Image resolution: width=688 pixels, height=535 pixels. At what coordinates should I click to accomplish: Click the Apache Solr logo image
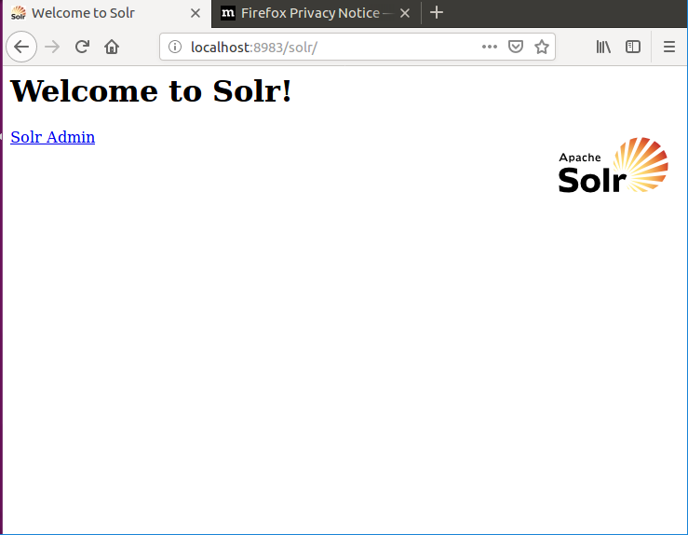(613, 165)
